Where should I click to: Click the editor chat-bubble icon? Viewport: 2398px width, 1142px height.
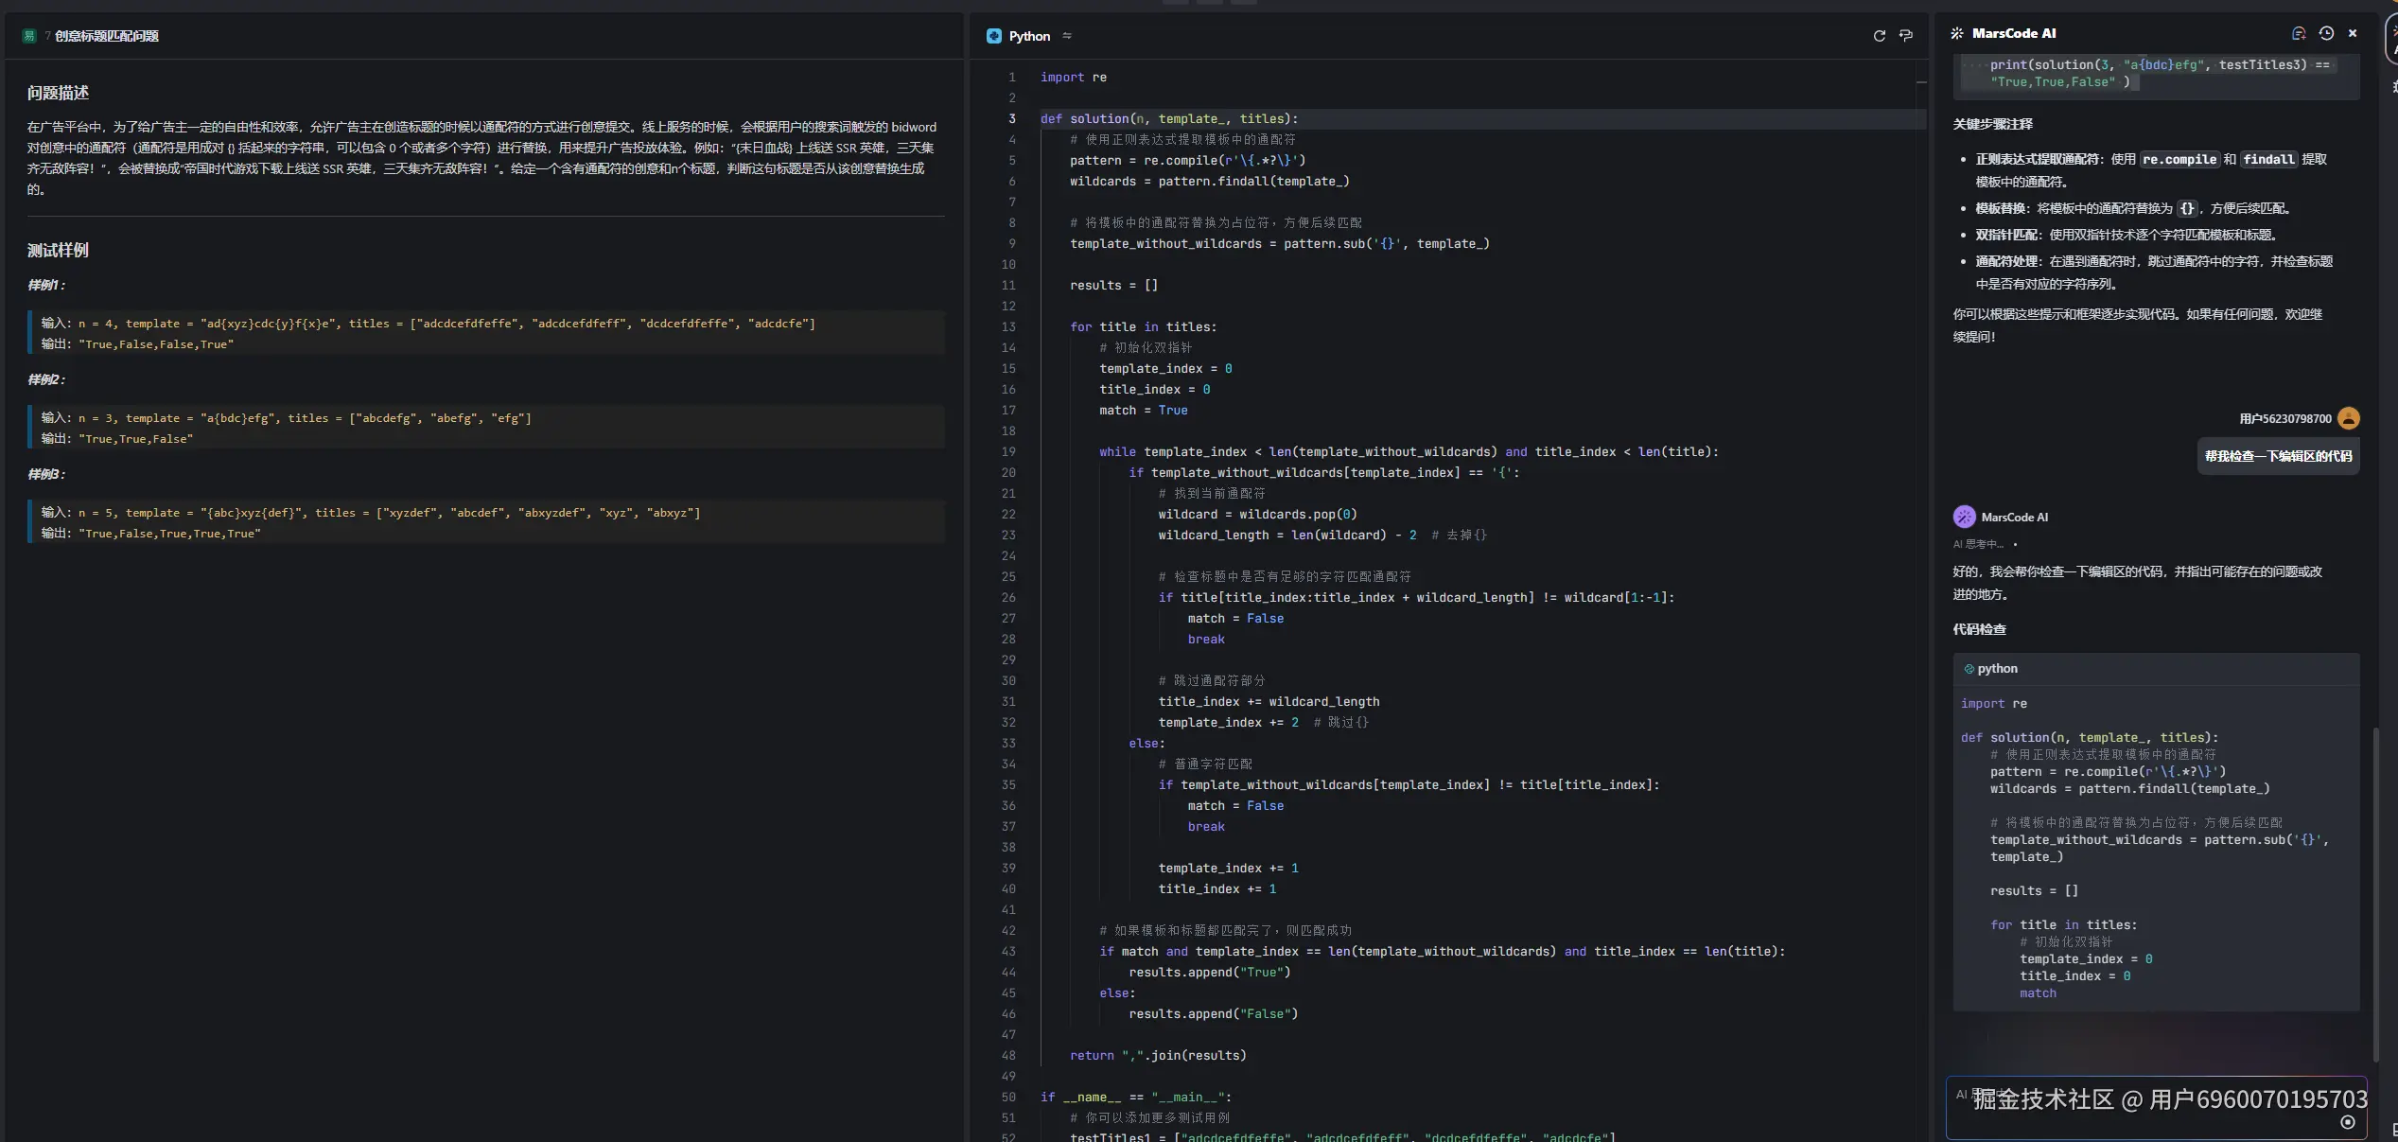pos(1906,36)
